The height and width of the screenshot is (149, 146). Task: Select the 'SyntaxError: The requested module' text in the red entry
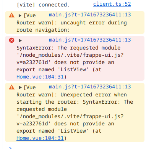click(68, 48)
